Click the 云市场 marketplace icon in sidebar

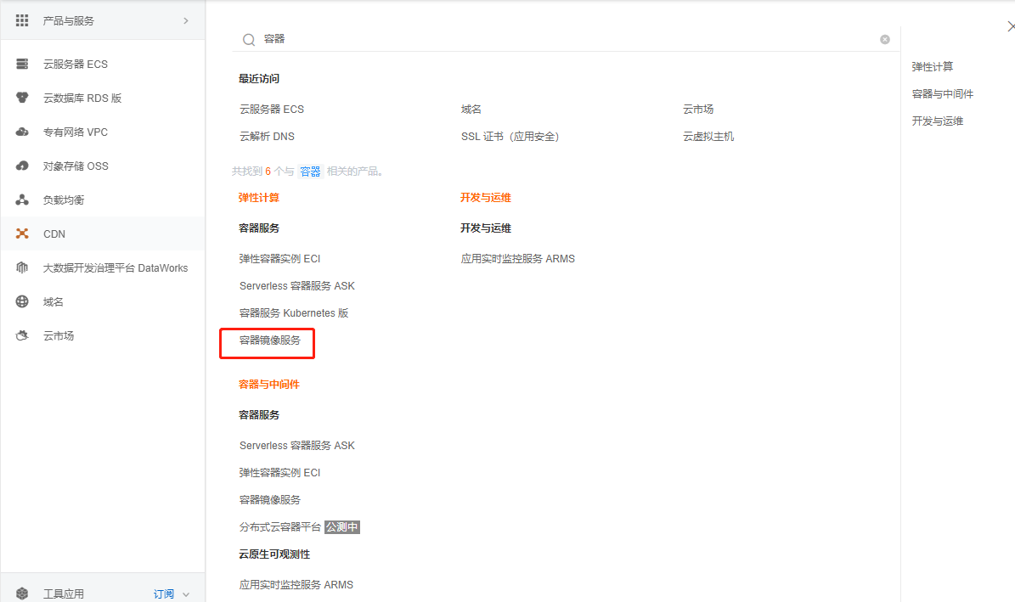(22, 336)
